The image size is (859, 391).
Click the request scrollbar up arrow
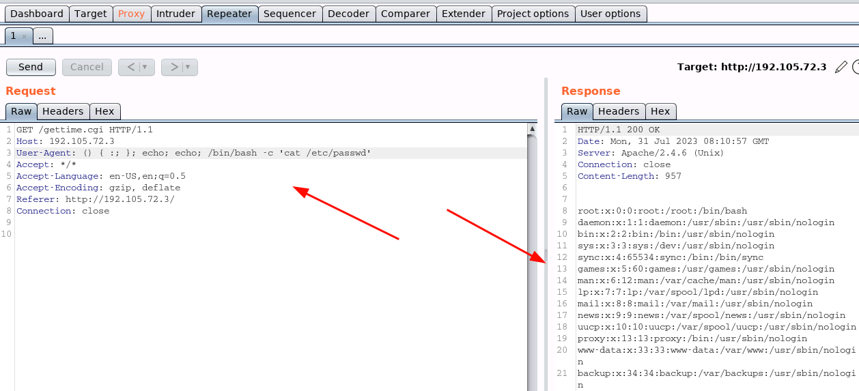pos(533,128)
